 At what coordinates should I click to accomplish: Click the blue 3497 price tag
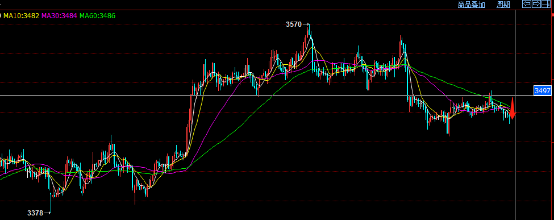pyautogui.click(x=542, y=91)
